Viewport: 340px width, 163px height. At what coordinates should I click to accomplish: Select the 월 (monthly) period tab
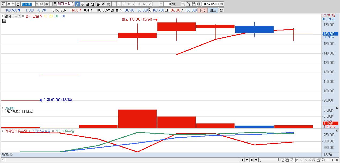coord(87,4)
